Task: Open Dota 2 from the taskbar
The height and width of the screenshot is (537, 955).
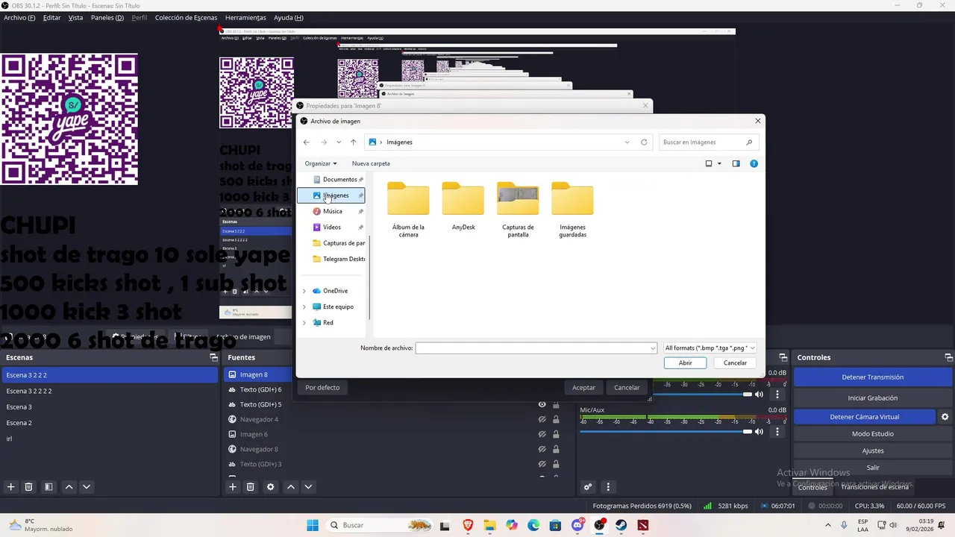Action: tap(643, 525)
